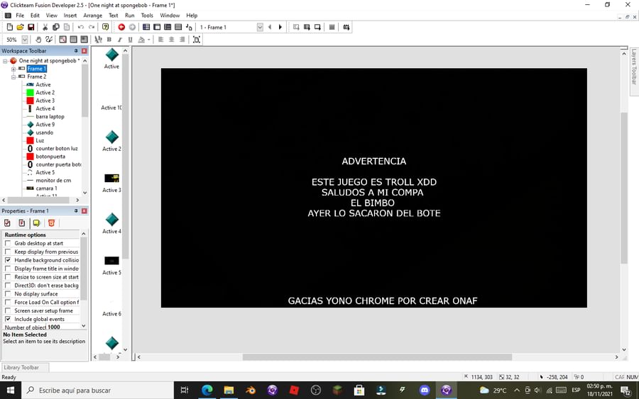Copy selection with the Copy icon

56,27
